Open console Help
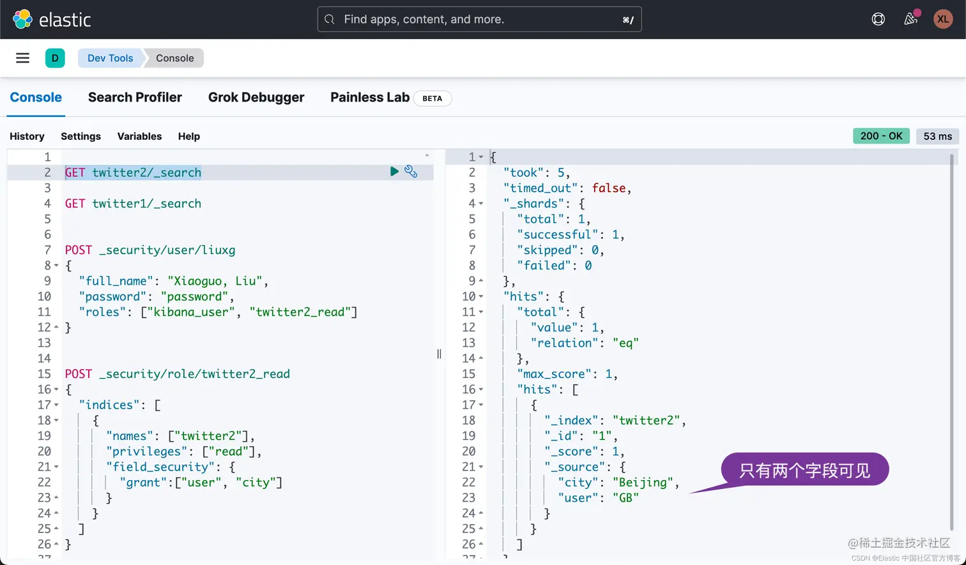Screen dimensions: 966x565 [x=189, y=136]
